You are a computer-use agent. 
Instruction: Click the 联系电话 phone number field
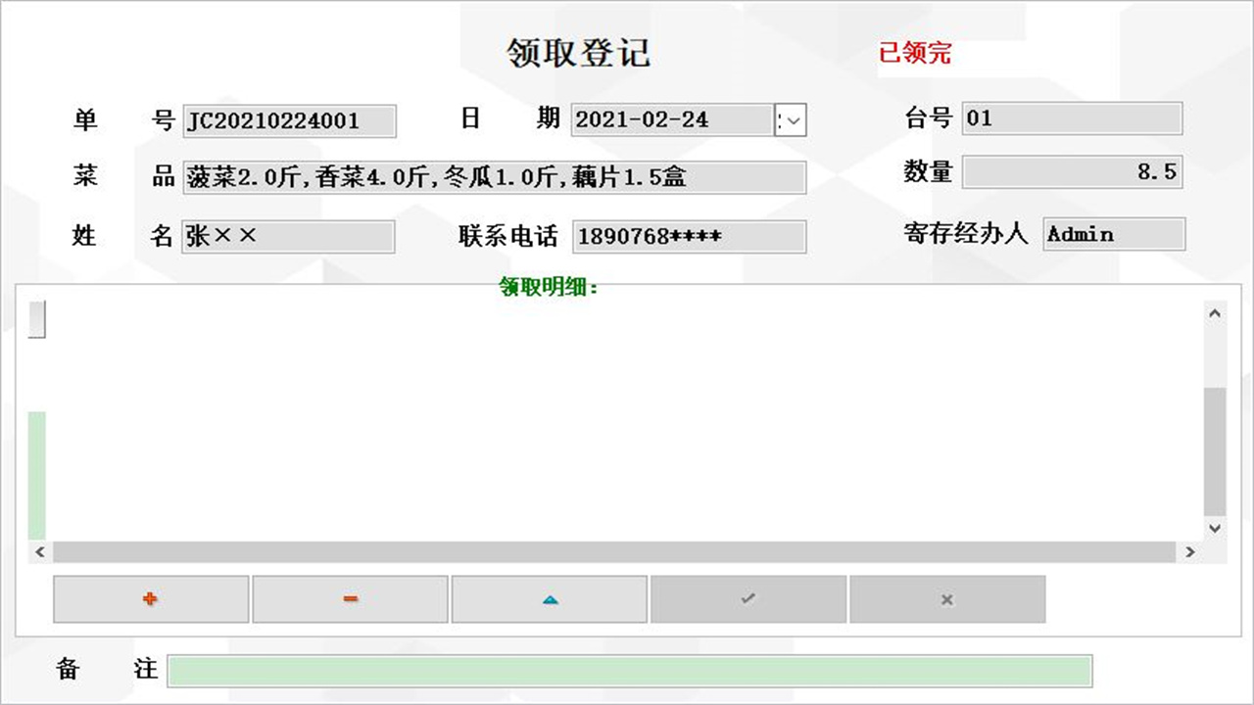point(688,236)
